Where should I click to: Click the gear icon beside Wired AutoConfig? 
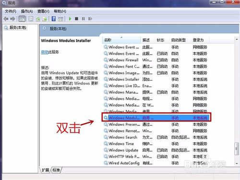point(106,163)
